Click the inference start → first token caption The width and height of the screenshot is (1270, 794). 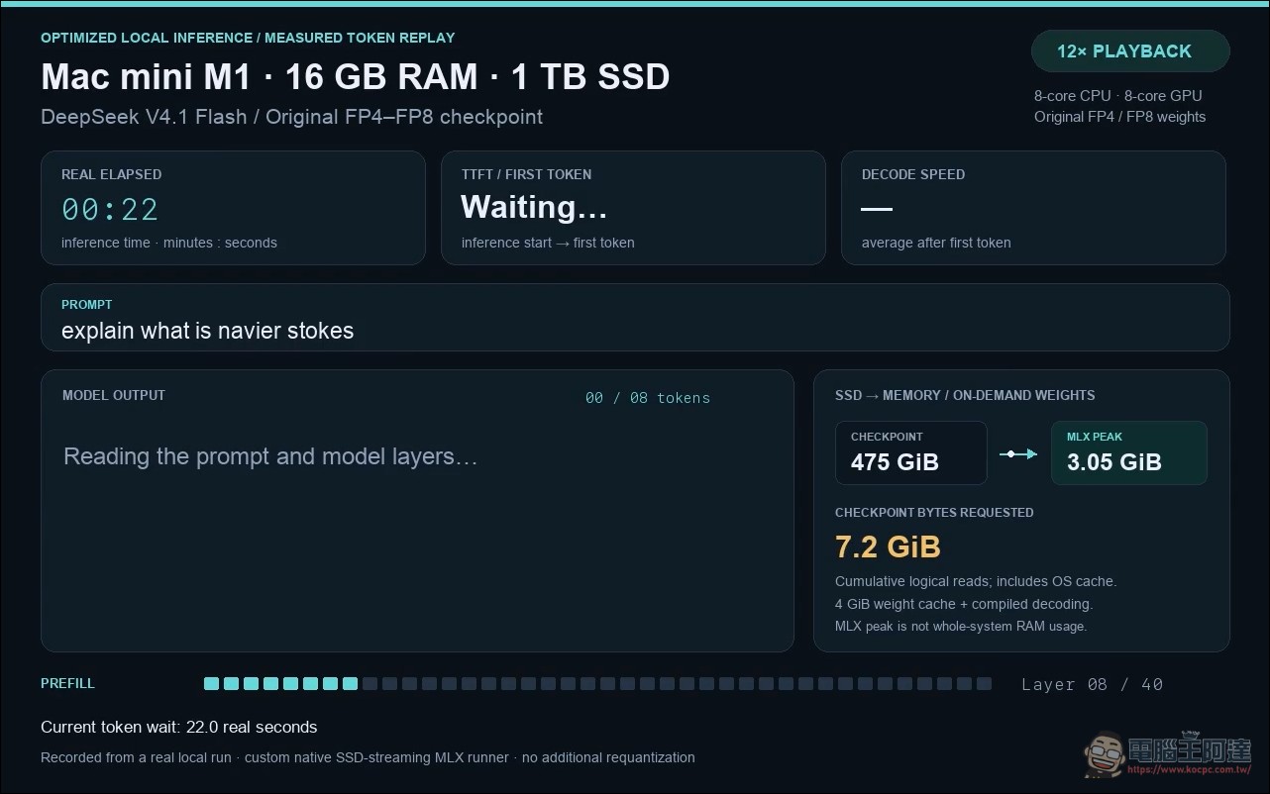point(548,243)
